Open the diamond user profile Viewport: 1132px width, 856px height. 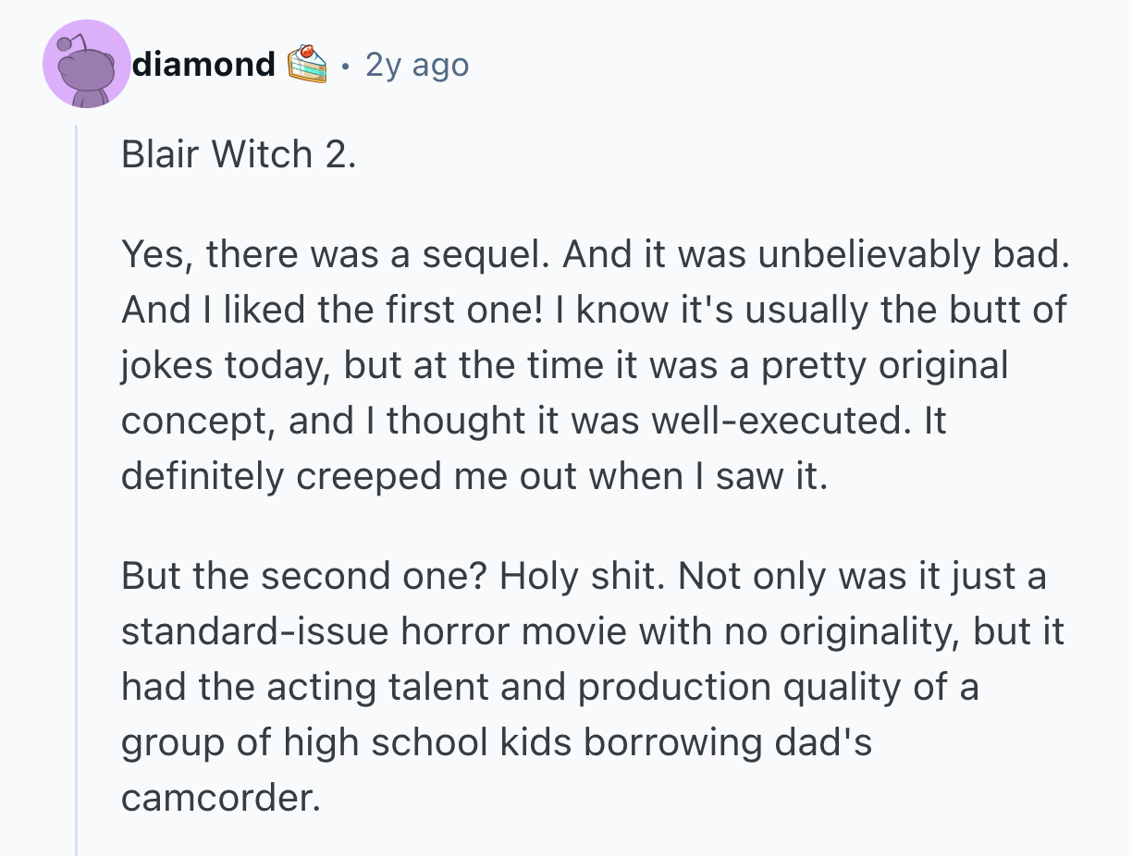204,64
